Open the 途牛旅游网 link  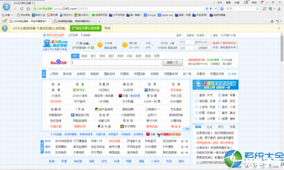point(104,109)
